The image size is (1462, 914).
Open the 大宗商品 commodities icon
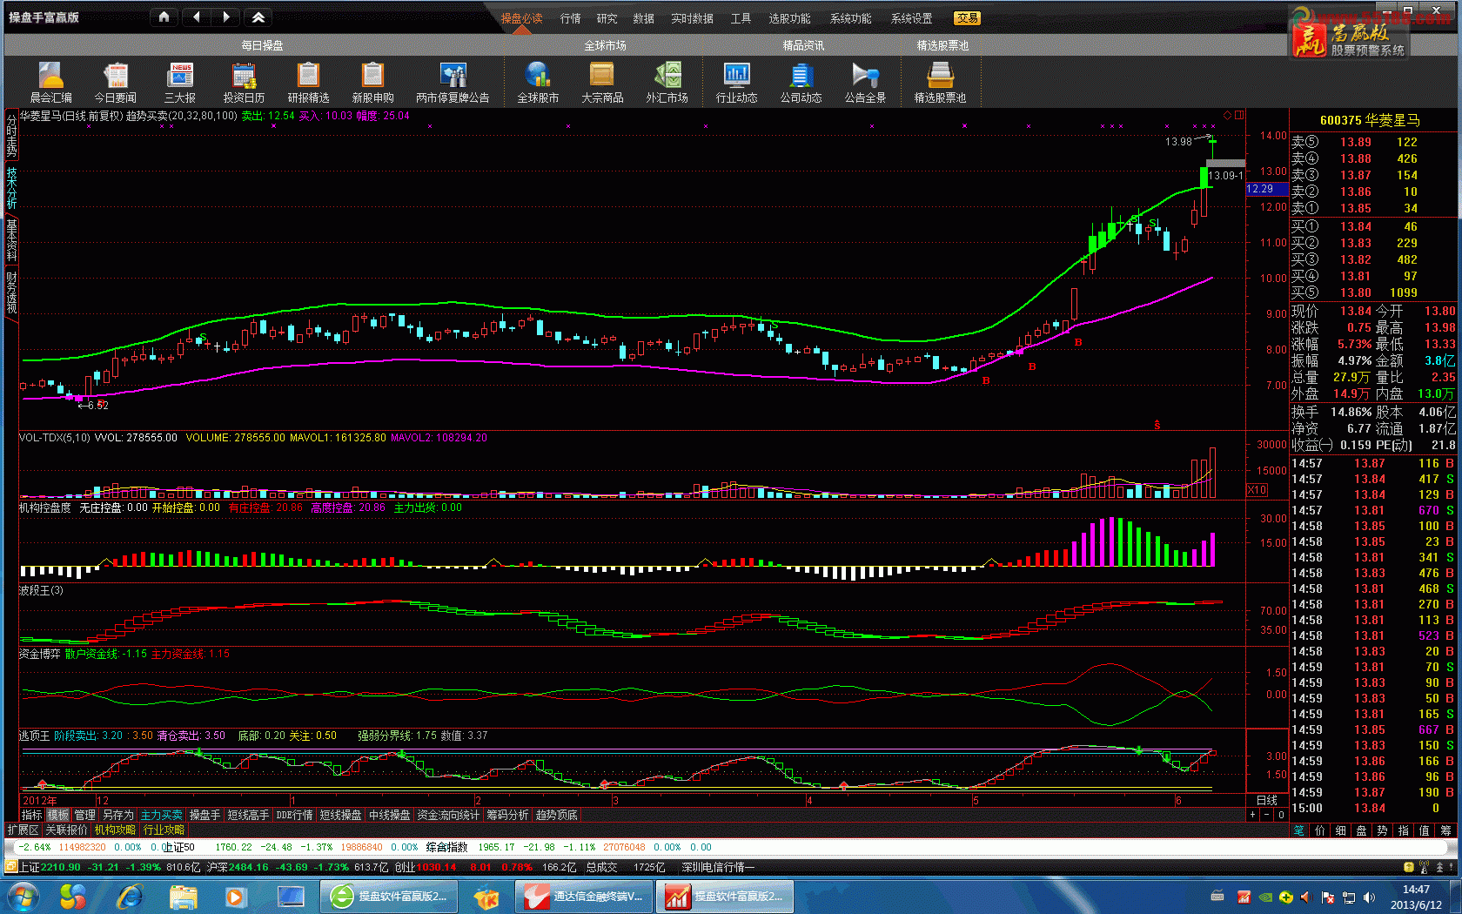pos(602,83)
